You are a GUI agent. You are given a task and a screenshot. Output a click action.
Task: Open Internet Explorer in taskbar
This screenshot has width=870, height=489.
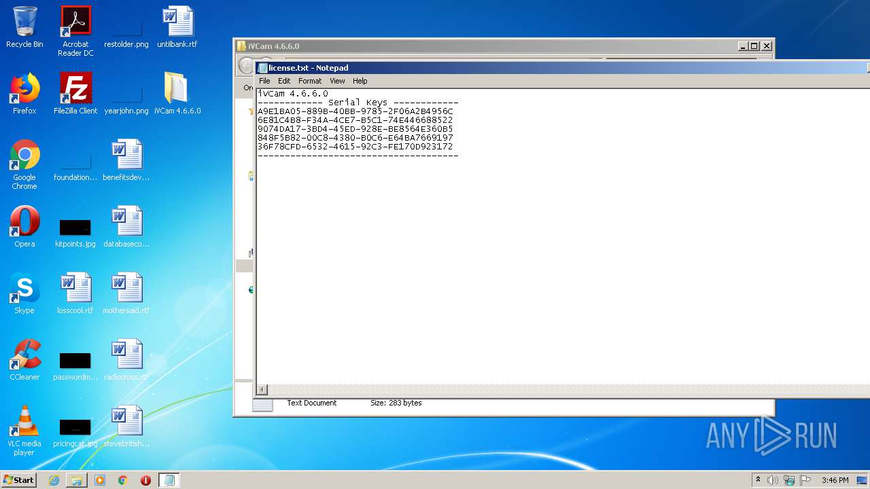click(54, 480)
